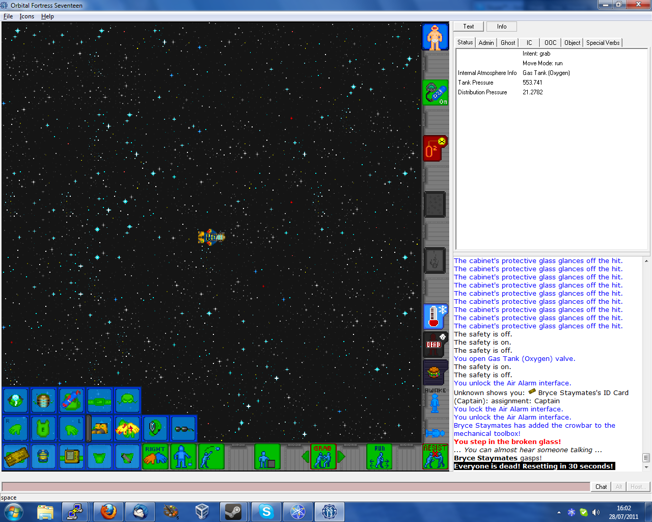Click the sunglasses eyewear slot
Image resolution: width=652 pixels, height=522 pixels.
[183, 429]
